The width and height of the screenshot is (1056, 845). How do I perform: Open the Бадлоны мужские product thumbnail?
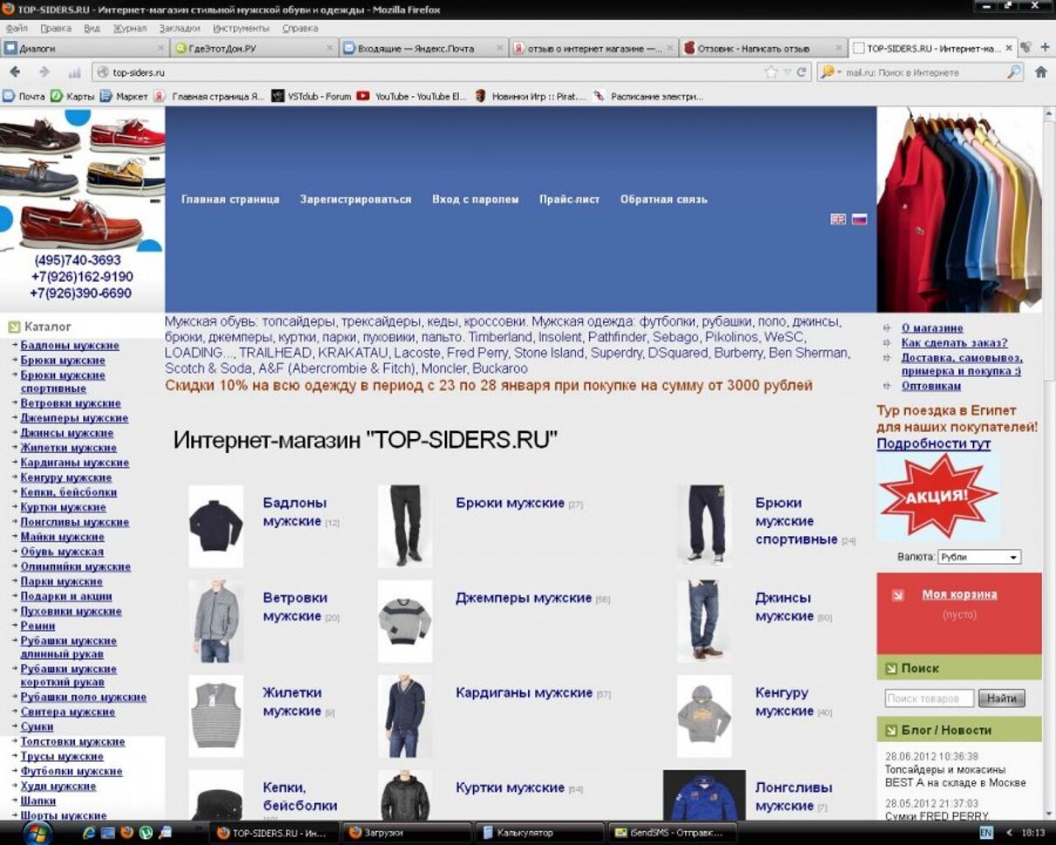click(216, 526)
